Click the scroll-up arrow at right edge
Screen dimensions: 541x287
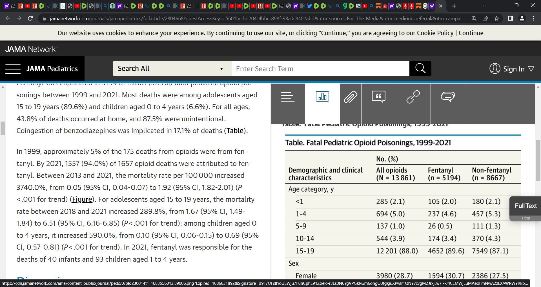point(538,87)
